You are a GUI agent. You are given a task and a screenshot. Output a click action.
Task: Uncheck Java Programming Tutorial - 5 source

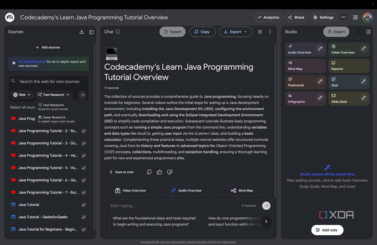point(84,168)
